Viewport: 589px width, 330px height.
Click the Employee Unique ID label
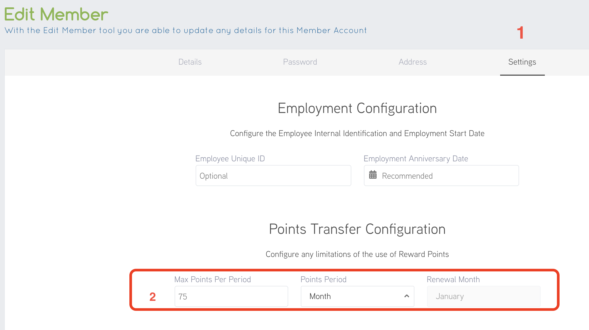pyautogui.click(x=230, y=159)
